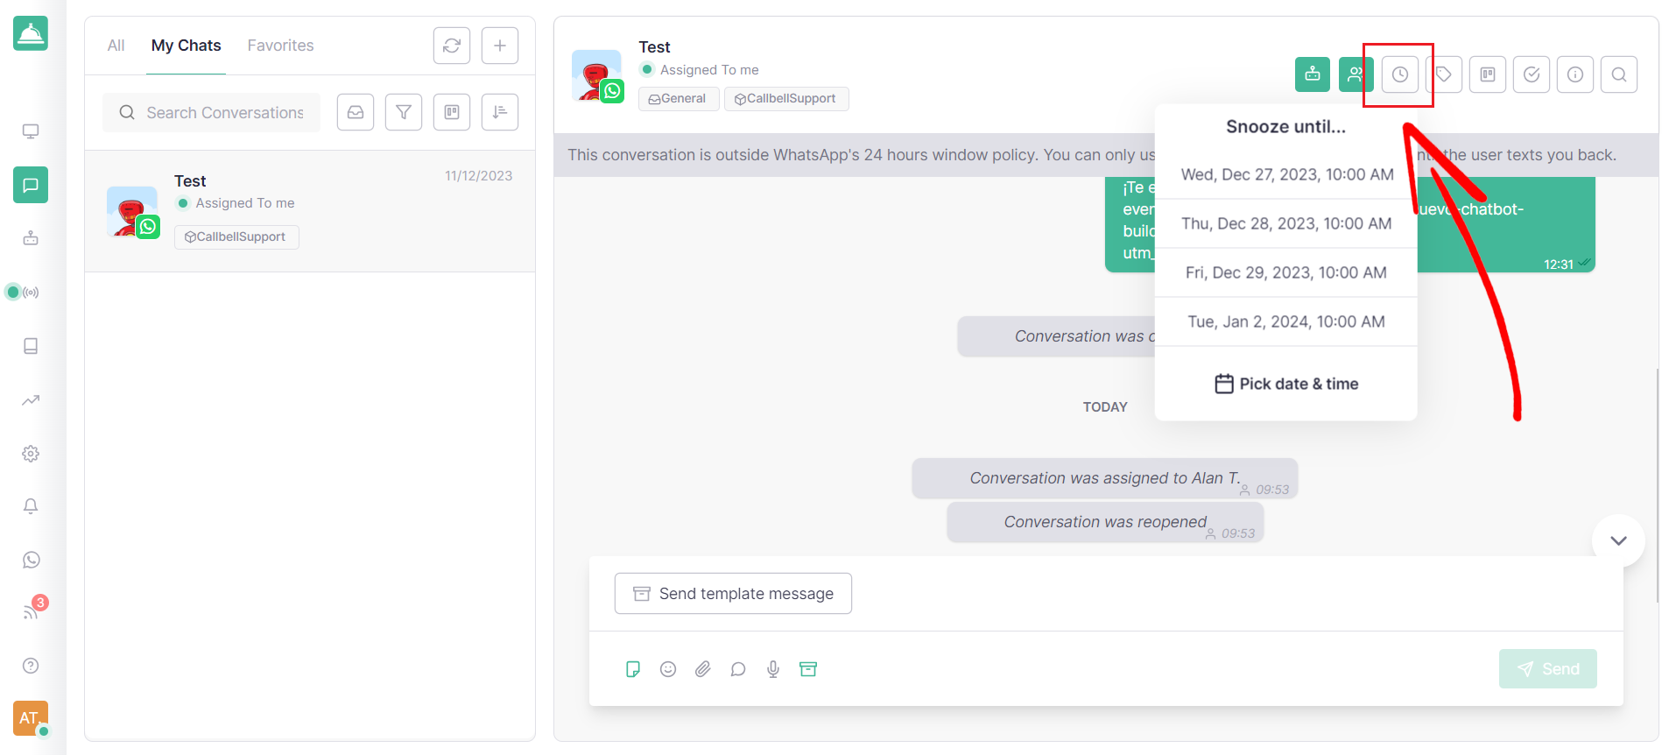1669x755 pixels.
Task: Open settings gear in sidebar
Action: [x=31, y=454]
